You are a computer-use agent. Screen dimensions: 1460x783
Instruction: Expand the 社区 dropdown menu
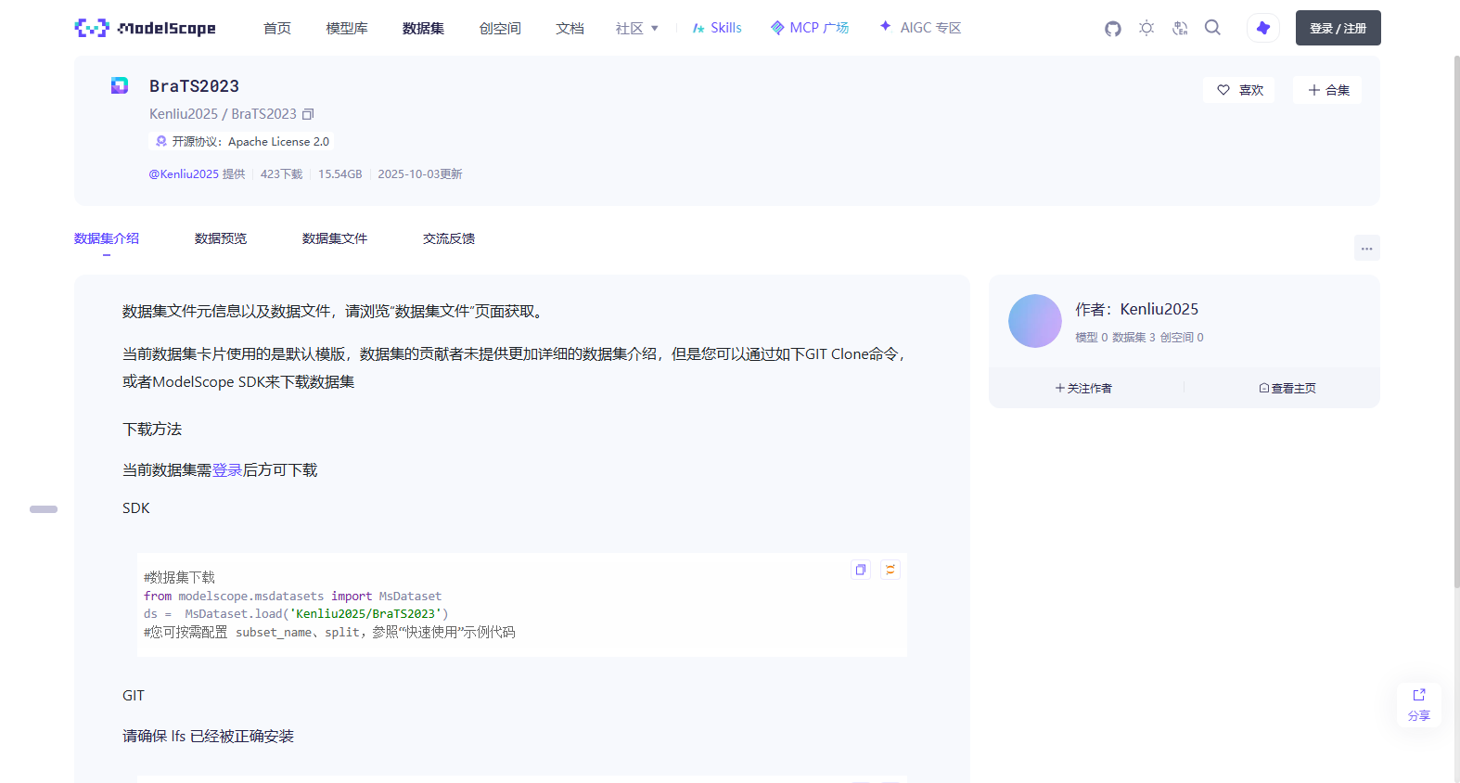pyautogui.click(x=637, y=29)
